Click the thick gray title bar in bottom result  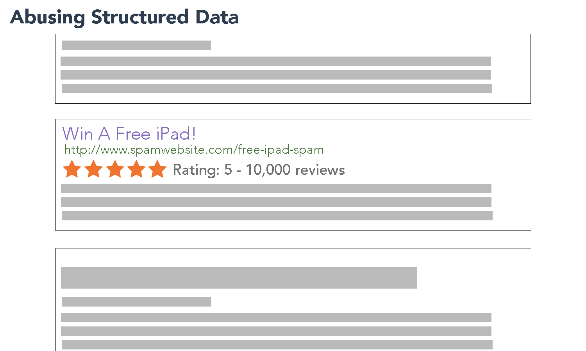coord(239,278)
